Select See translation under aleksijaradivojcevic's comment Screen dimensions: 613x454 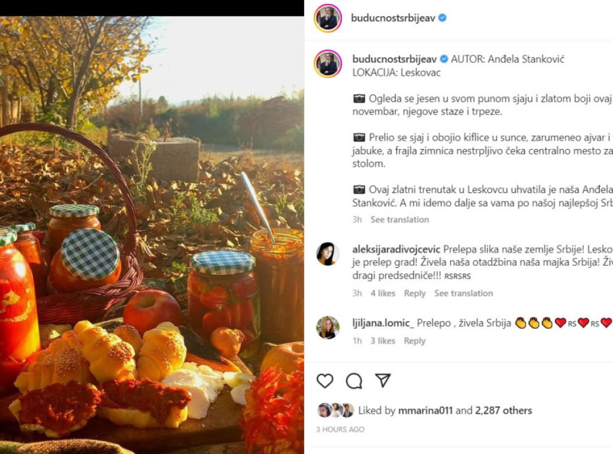click(x=462, y=293)
